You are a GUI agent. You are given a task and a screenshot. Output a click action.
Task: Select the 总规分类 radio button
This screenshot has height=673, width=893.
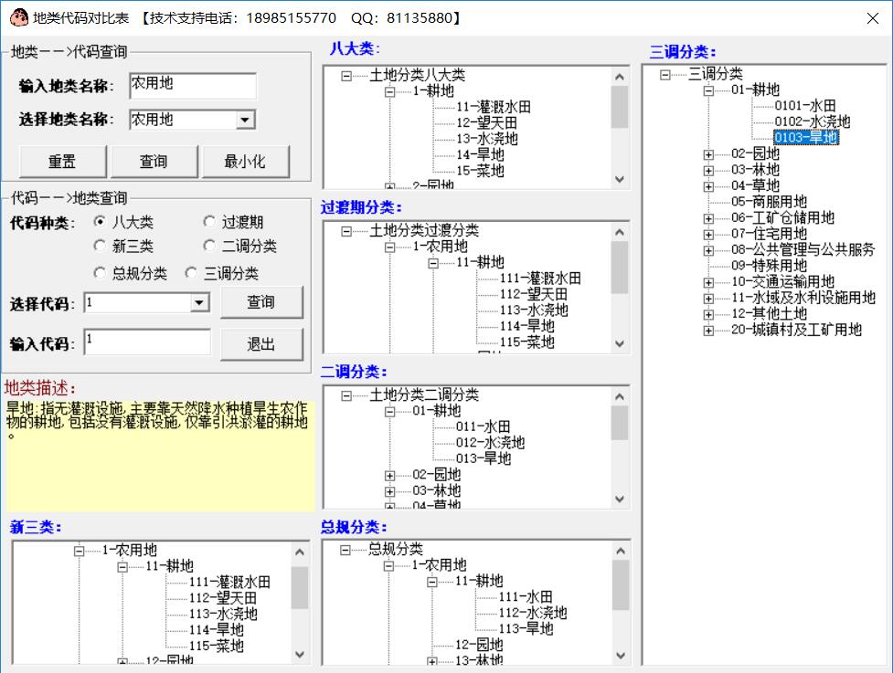(100, 273)
